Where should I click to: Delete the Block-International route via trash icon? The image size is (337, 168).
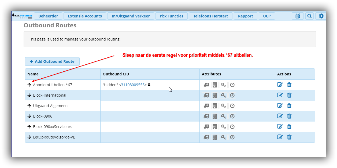pos(289,95)
